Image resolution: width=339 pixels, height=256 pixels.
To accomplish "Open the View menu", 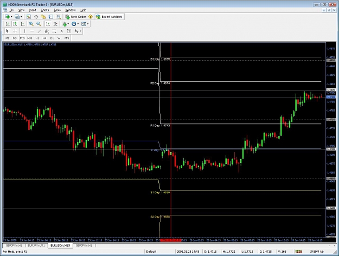I will (x=21, y=10).
